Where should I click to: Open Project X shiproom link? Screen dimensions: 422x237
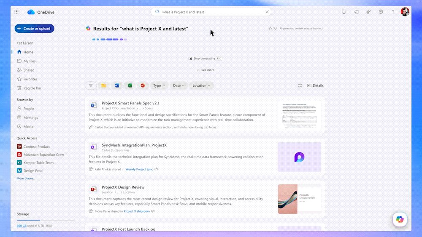coord(137,211)
